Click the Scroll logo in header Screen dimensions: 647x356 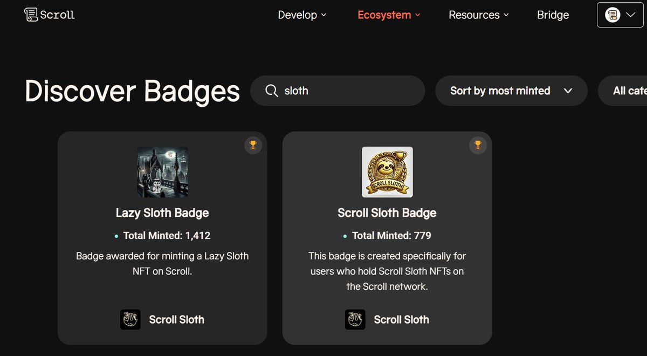pyautogui.click(x=50, y=15)
